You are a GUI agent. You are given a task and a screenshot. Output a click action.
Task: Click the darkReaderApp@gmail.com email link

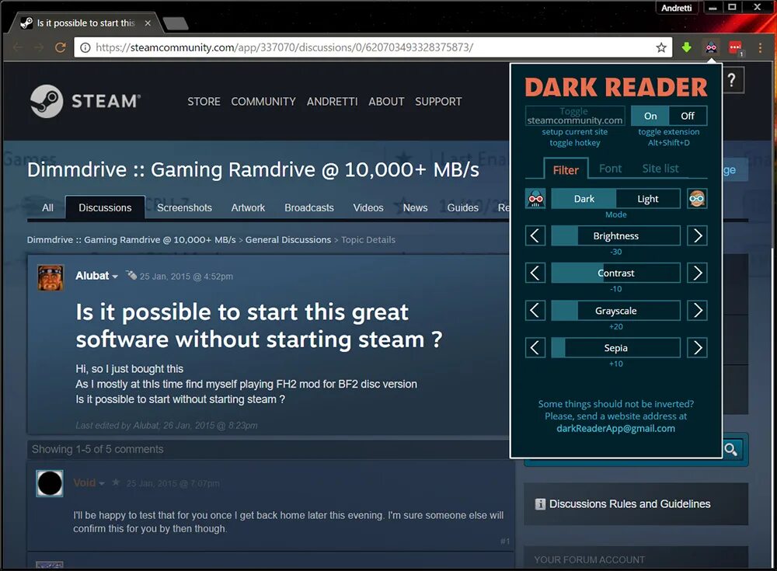point(615,428)
